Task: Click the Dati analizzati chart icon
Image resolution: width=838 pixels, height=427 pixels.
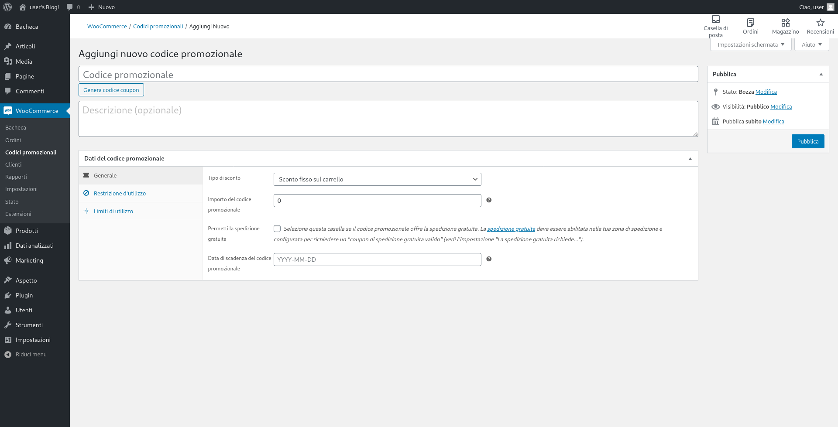Action: point(8,246)
